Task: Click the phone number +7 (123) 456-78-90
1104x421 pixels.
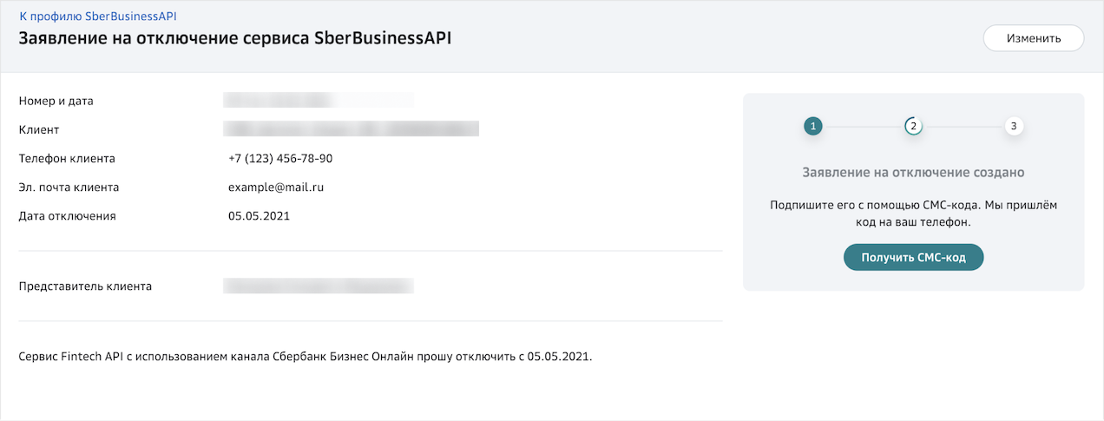Action: pos(280,159)
